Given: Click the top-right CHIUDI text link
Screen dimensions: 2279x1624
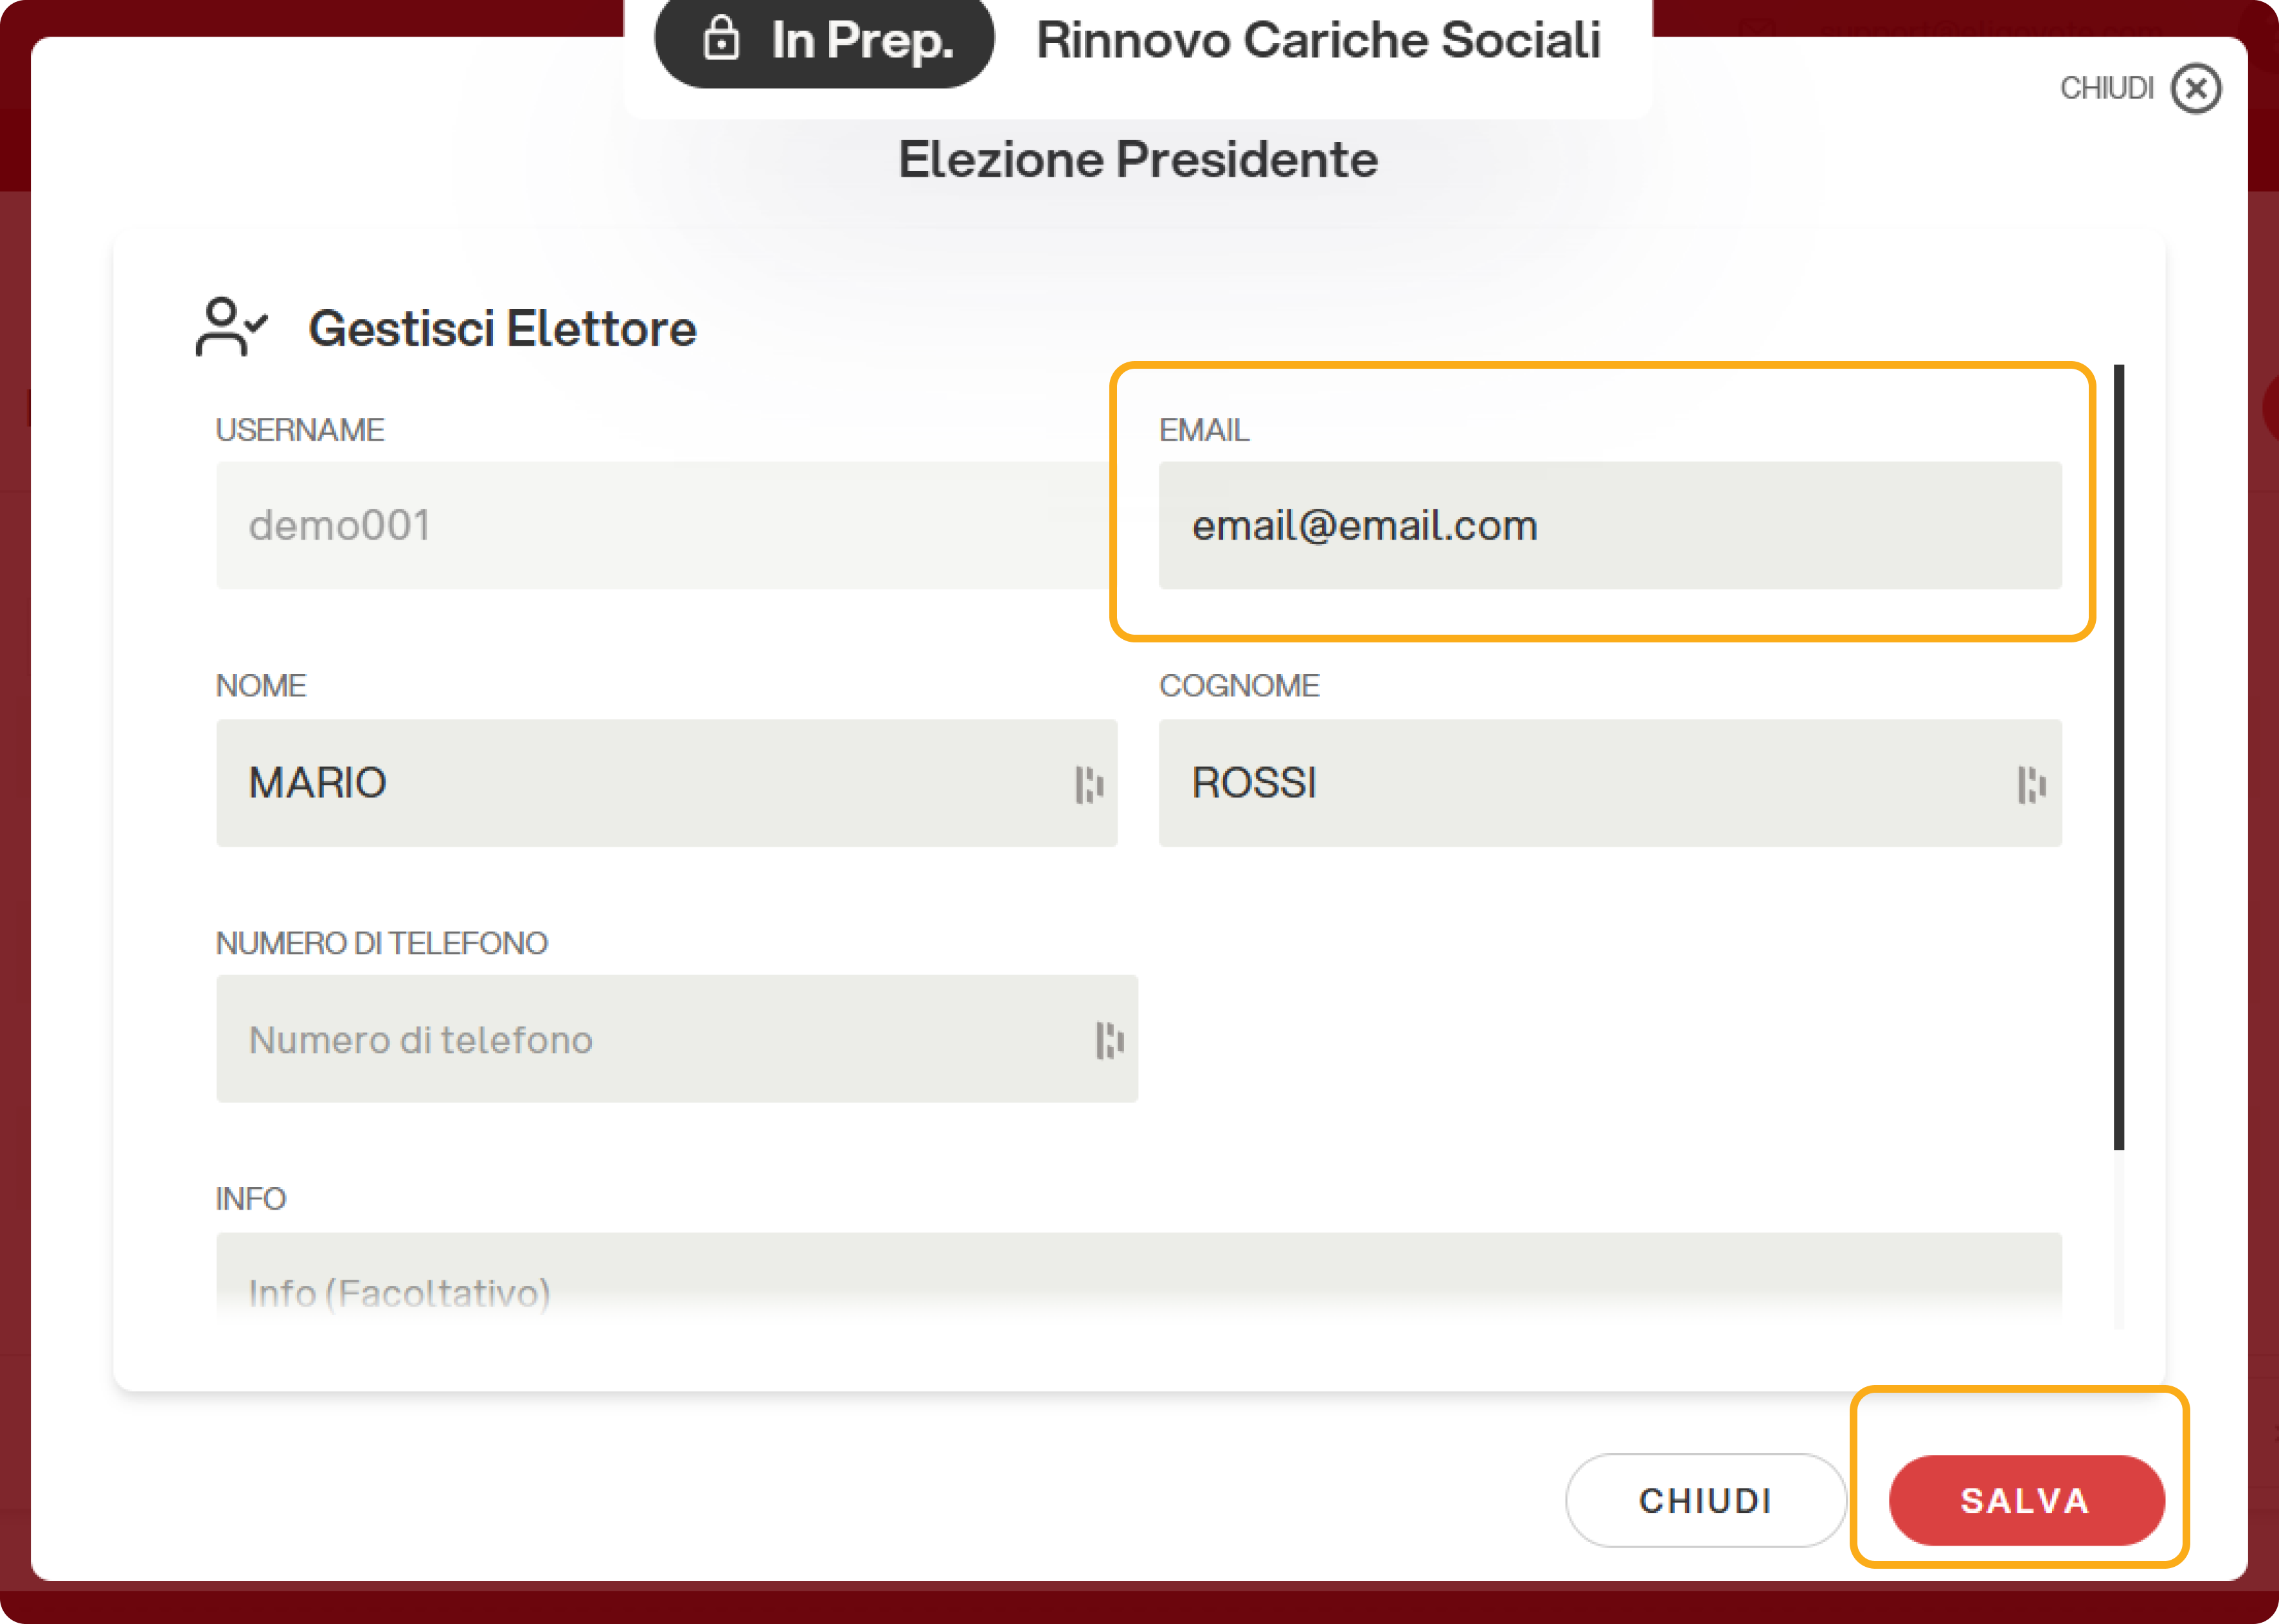Looking at the screenshot, I should 2106,89.
